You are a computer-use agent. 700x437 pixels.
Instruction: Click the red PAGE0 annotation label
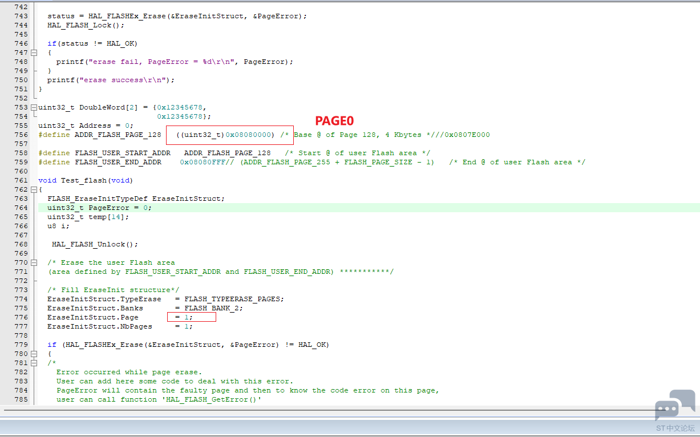point(334,120)
